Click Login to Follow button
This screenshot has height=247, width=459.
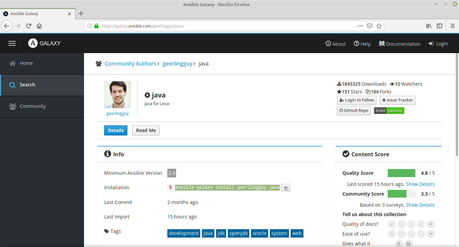coord(357,100)
